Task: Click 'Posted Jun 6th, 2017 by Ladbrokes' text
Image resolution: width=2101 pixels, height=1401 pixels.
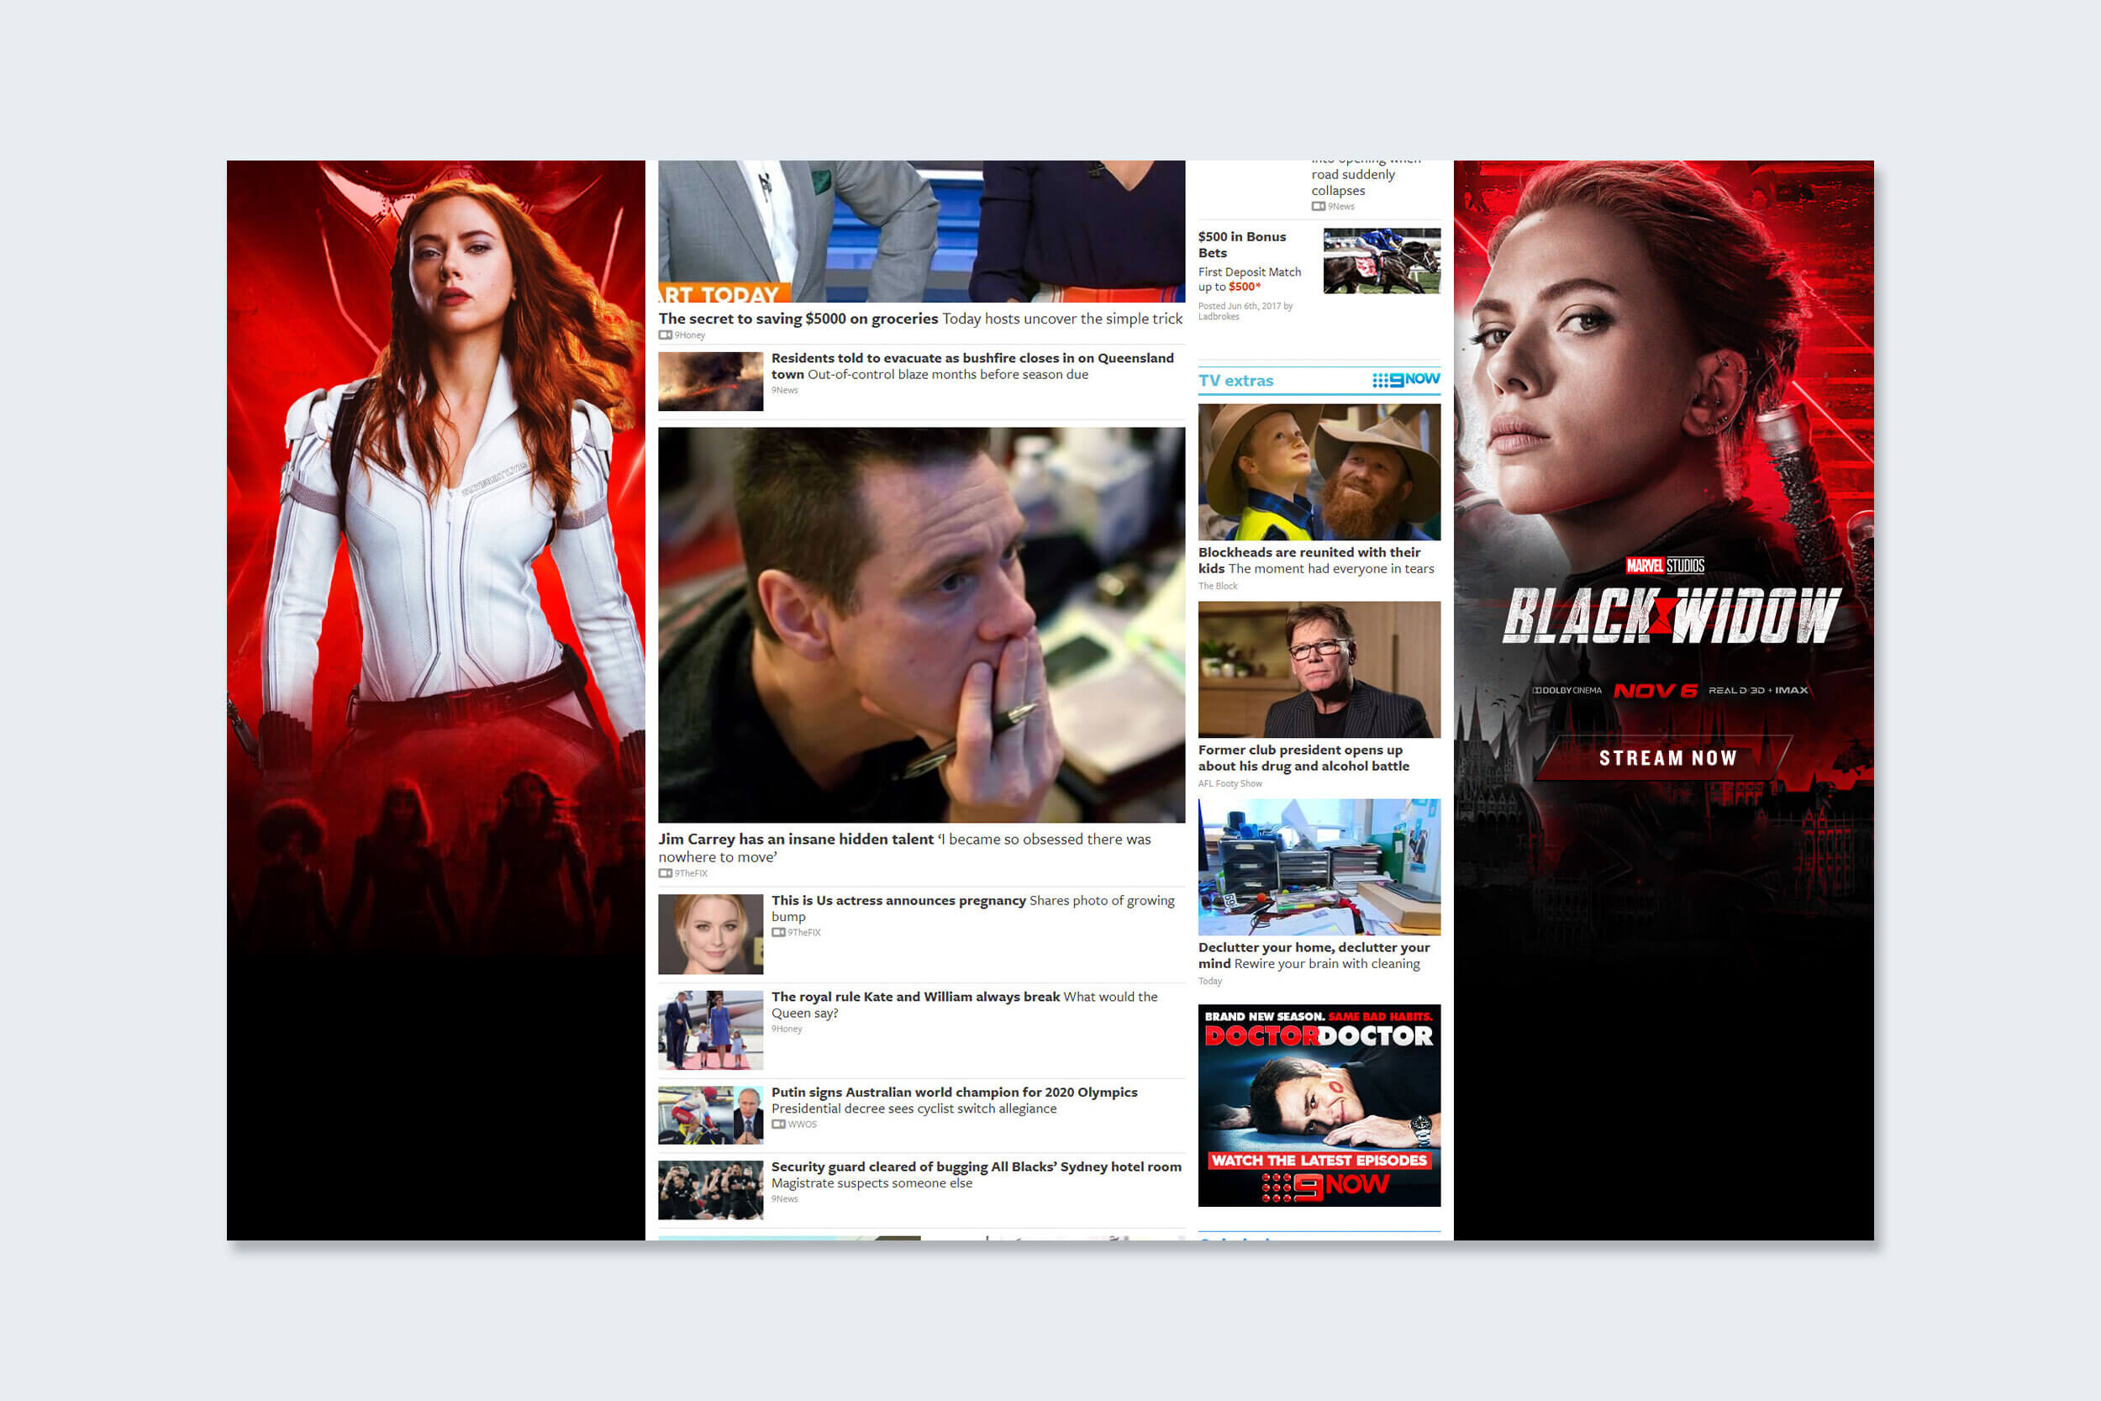Action: 1245,311
